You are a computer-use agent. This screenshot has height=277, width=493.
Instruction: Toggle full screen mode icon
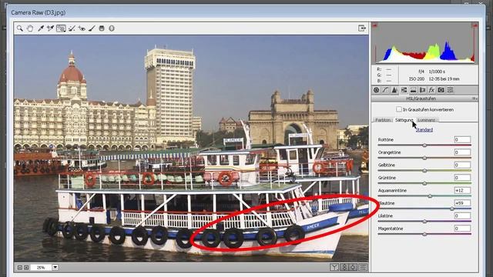[x=362, y=28]
